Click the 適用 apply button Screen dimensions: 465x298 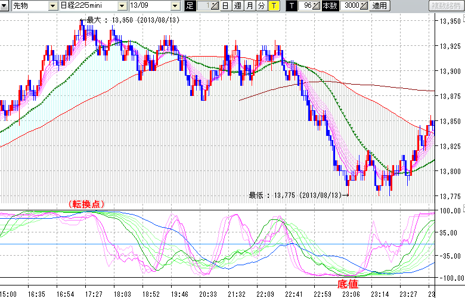[x=379, y=6]
